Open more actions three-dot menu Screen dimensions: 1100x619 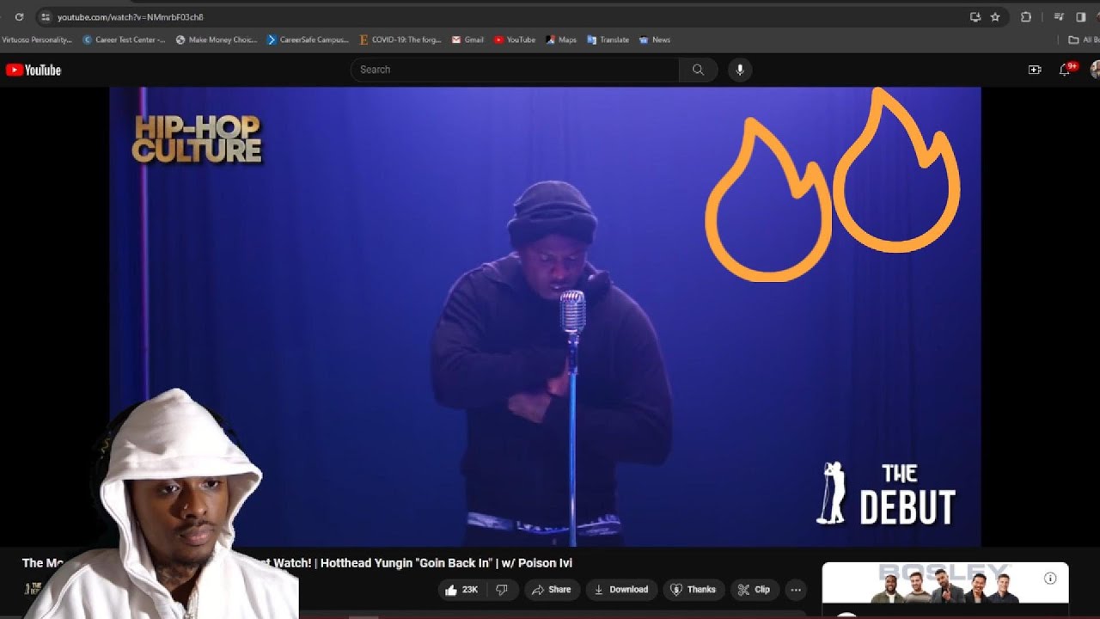(796, 590)
